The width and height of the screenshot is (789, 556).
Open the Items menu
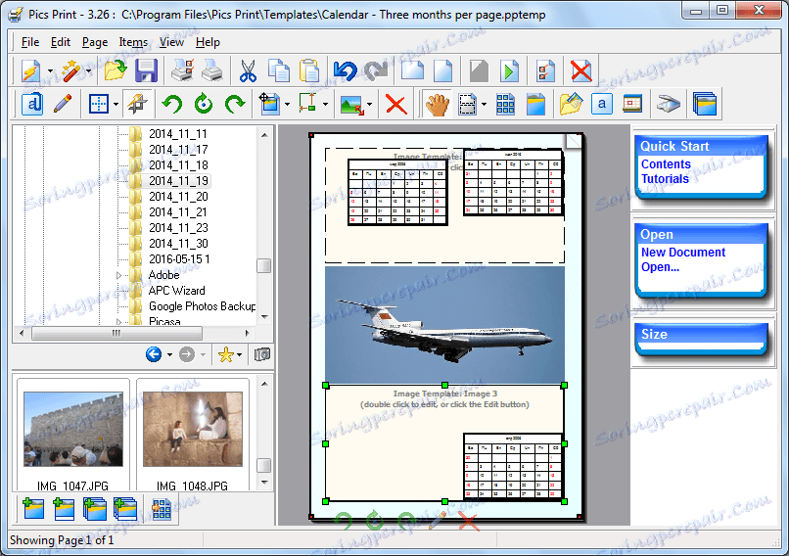click(x=133, y=42)
